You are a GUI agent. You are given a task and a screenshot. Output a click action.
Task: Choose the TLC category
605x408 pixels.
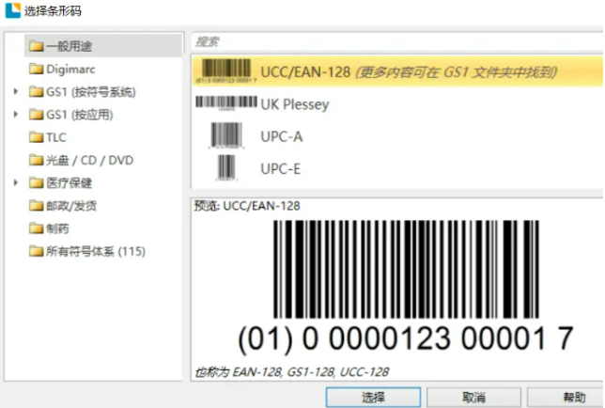click(56, 137)
